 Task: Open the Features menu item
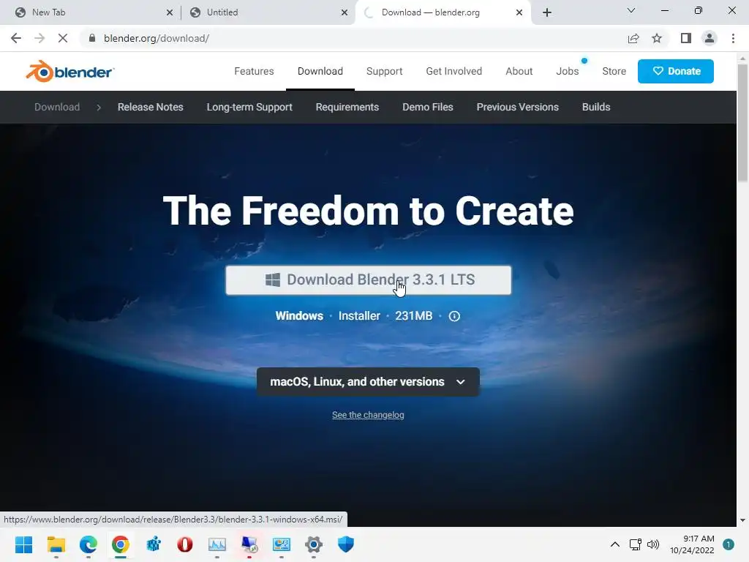[x=254, y=71]
